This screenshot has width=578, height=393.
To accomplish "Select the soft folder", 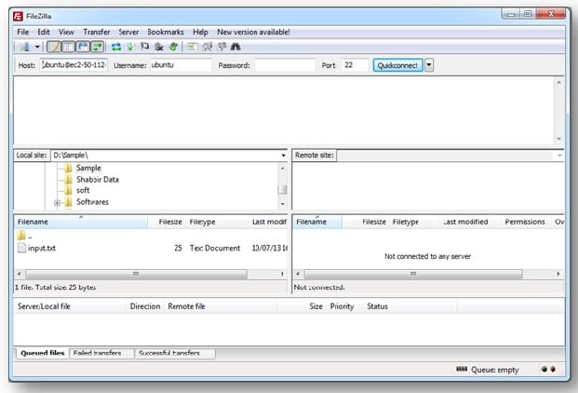I will point(83,190).
